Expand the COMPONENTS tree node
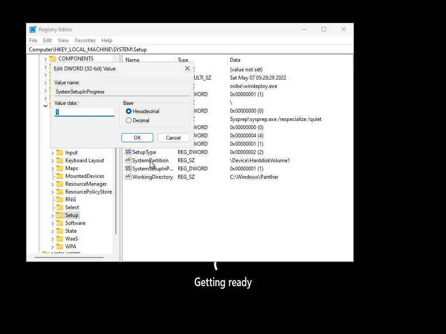The height and width of the screenshot is (334, 446). click(45, 59)
